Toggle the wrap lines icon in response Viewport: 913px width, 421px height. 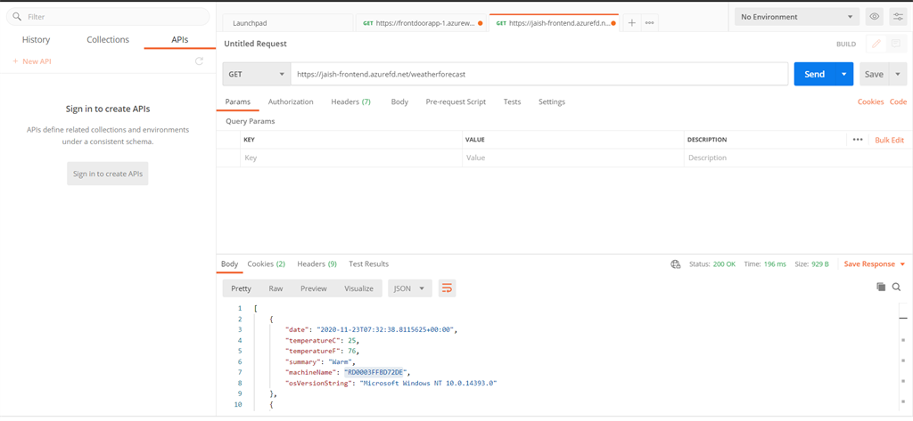click(448, 288)
